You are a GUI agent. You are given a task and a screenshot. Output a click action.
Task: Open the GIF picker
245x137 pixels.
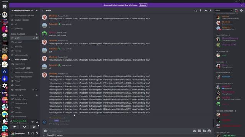click(199, 131)
